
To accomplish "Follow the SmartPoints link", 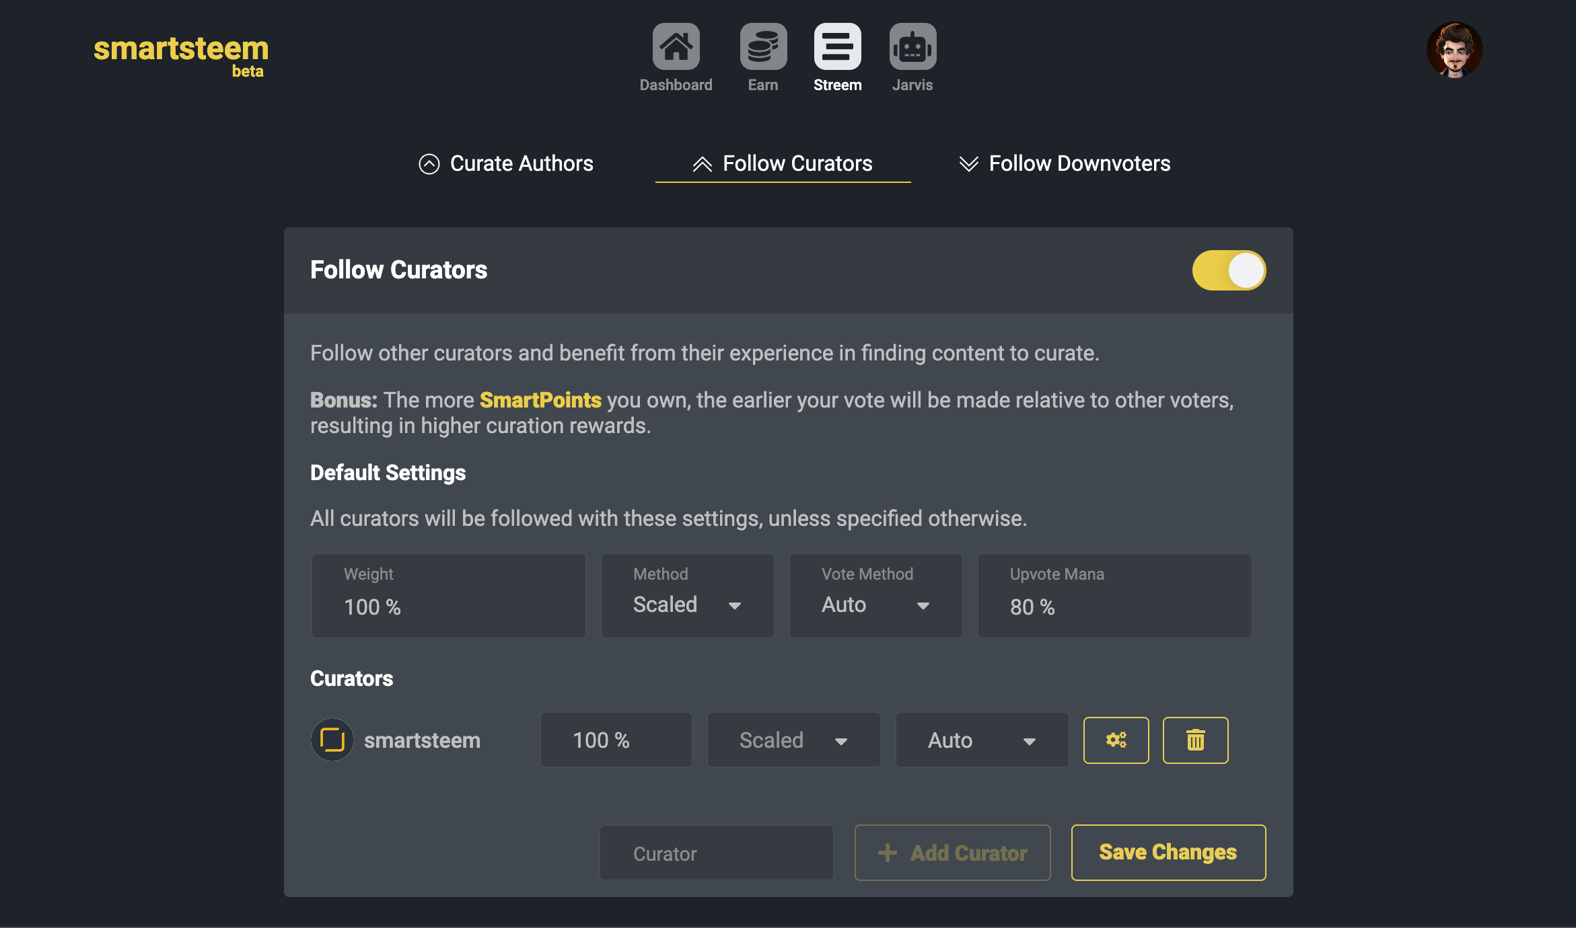I will pos(540,400).
